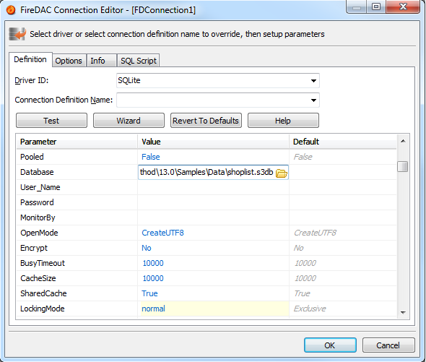Image resolution: width=426 pixels, height=362 pixels.
Task: Click the connection arrow icon beside the instruction text
Action: pos(17,34)
